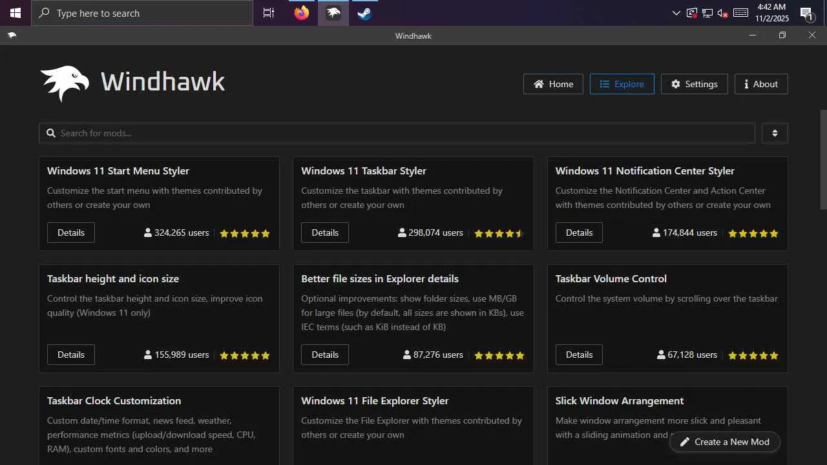
Task: Click the Taskbar Volume Control description text
Action: [x=667, y=298]
